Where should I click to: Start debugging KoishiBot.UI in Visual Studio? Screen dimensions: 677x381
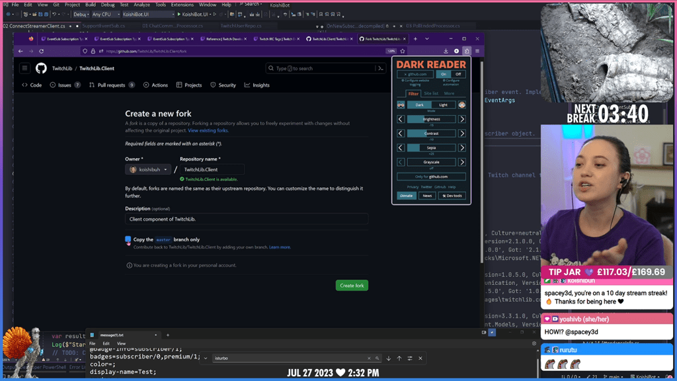[x=192, y=15]
